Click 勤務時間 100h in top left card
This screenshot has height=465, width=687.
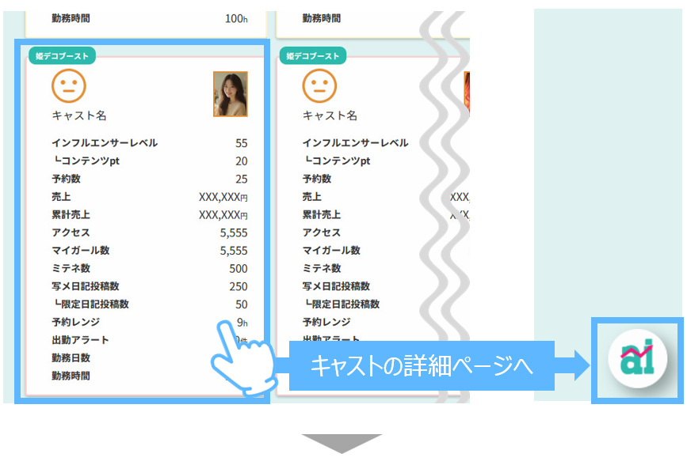click(x=236, y=18)
